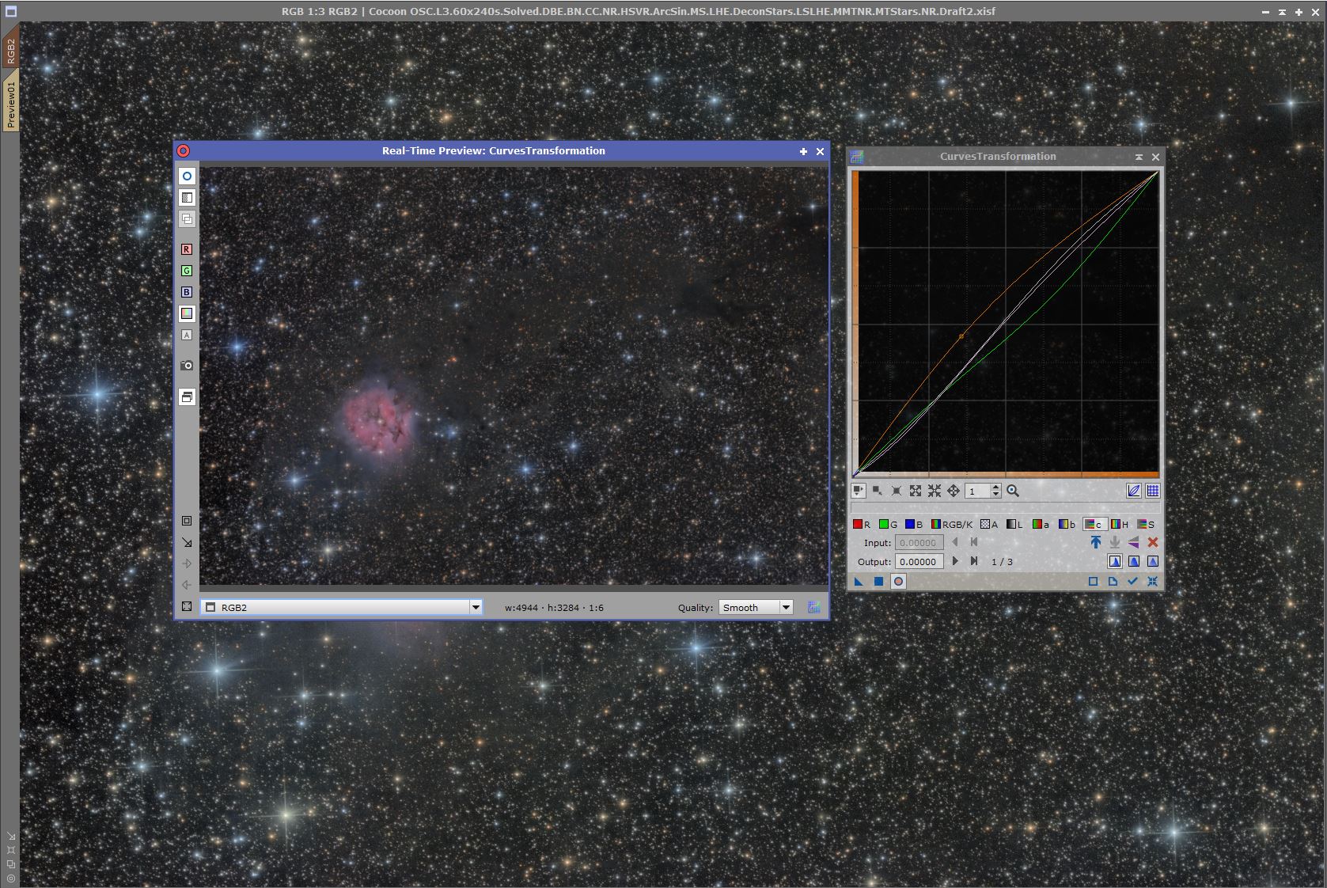Image resolution: width=1327 pixels, height=888 pixels.
Task: Click the camera snapshot icon in preview toolbar
Action: click(187, 366)
